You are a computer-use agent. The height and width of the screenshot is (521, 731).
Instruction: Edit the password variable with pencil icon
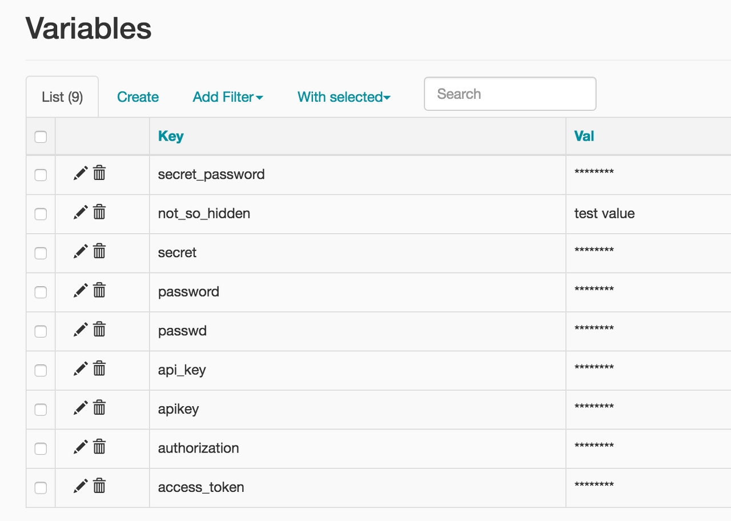pos(81,290)
